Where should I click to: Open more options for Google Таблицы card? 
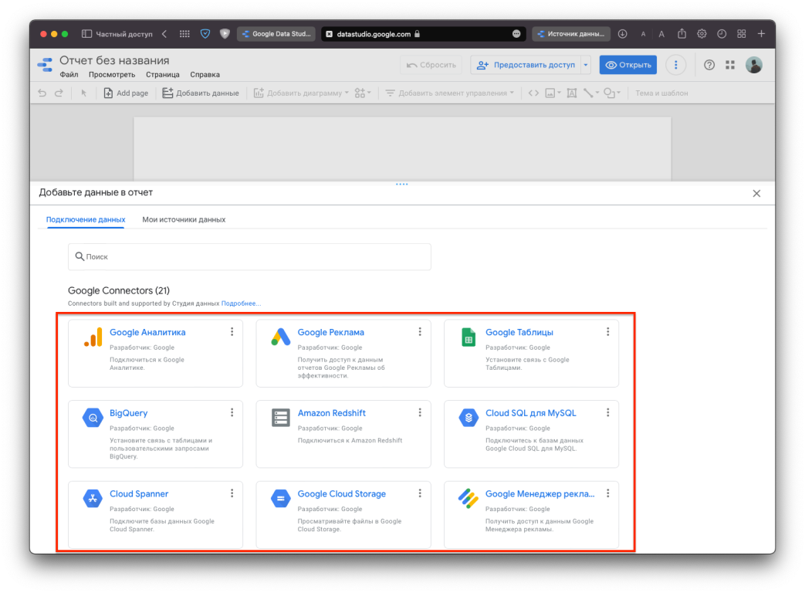point(608,332)
